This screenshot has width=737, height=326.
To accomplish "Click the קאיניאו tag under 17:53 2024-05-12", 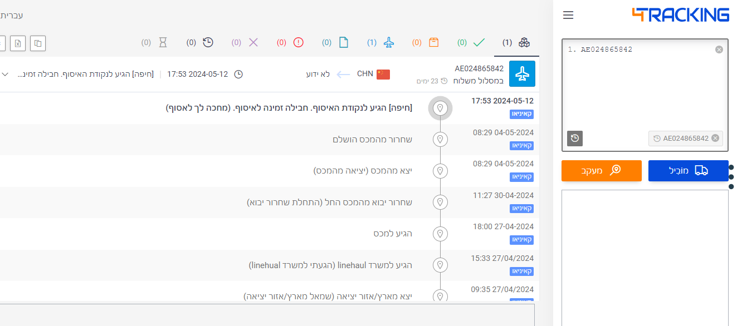I will 522,113.
